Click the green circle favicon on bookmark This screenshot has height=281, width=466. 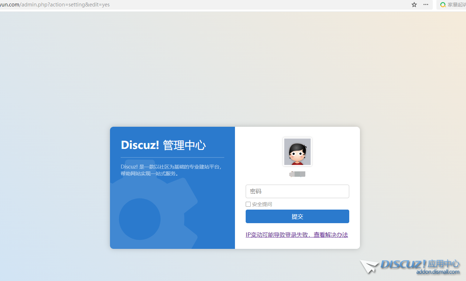(443, 5)
